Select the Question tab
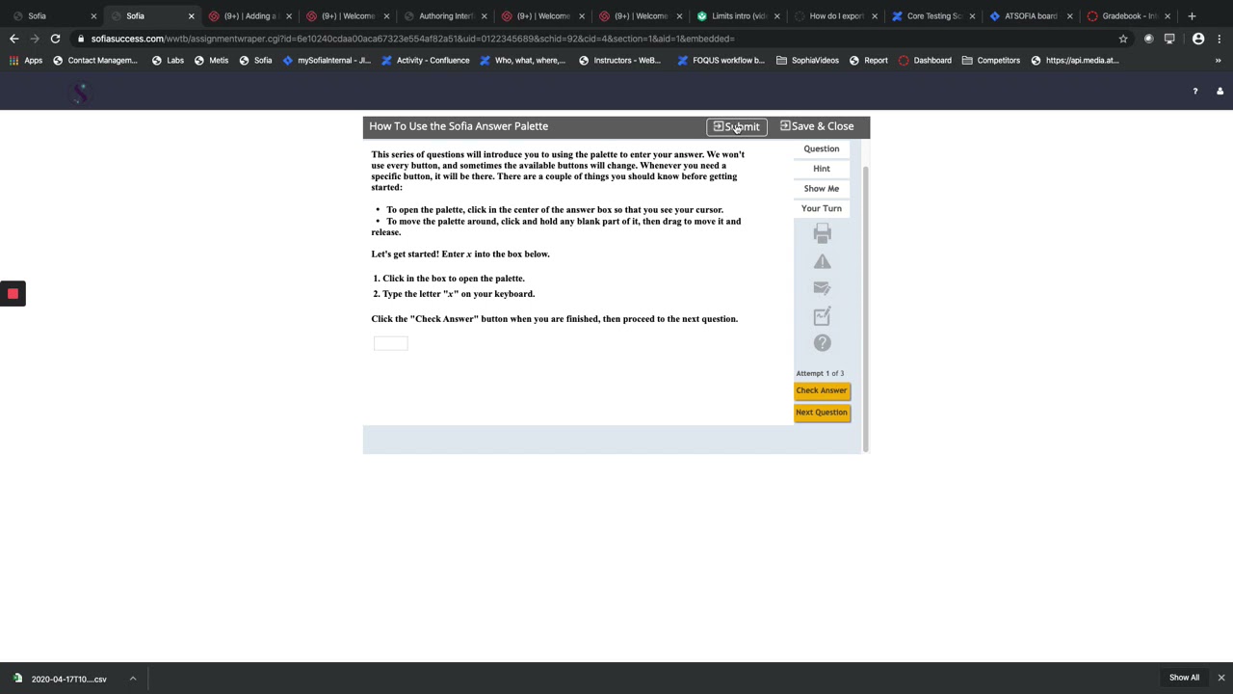Viewport: 1233px width, 694px height. 822,148
